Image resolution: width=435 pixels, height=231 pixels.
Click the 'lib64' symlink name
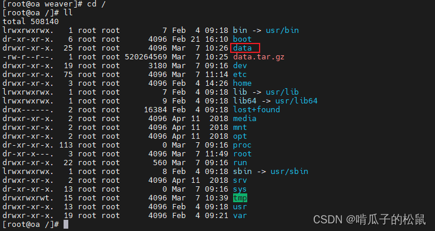tap(244, 101)
